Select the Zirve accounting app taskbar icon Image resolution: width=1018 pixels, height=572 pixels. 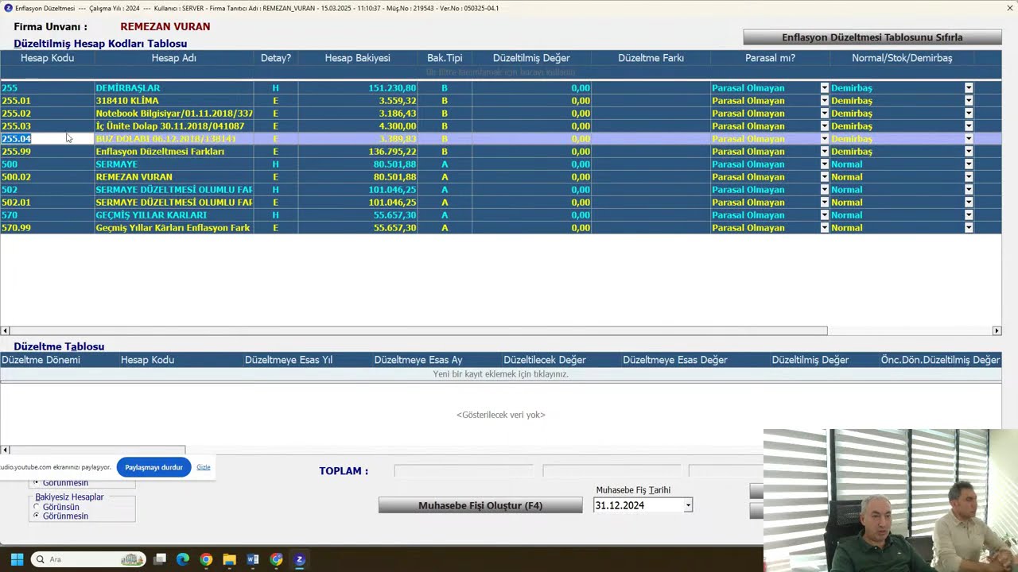(x=300, y=559)
